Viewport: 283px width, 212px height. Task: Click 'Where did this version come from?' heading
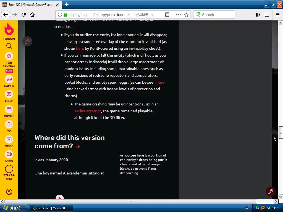coord(69,142)
